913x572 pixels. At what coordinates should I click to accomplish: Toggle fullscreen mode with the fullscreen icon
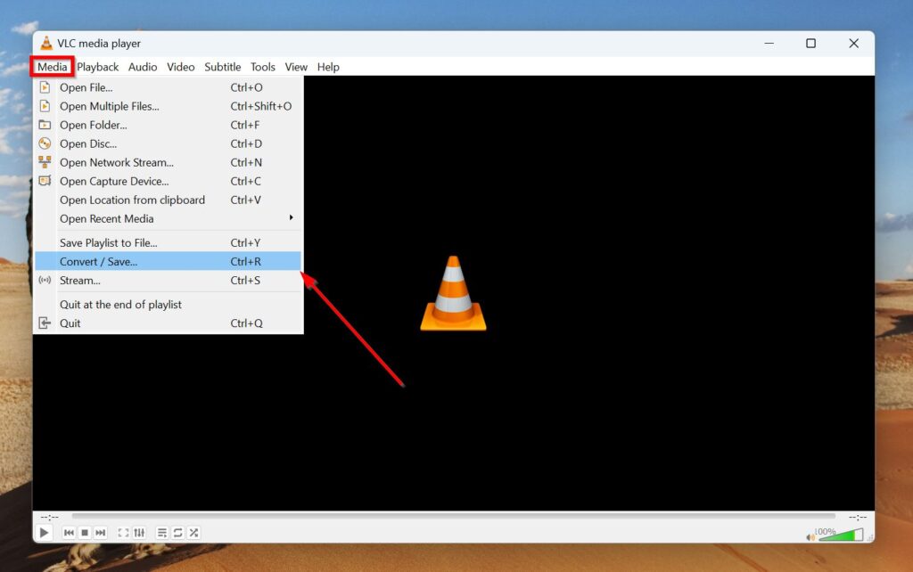[124, 532]
